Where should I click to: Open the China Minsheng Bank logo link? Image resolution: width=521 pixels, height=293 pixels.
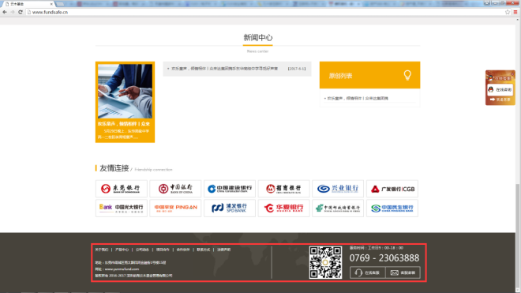click(392, 208)
